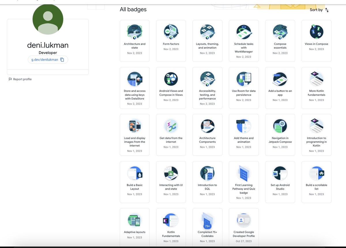
Task: Open the Introduction to SQL badge icon
Action: [207, 173]
